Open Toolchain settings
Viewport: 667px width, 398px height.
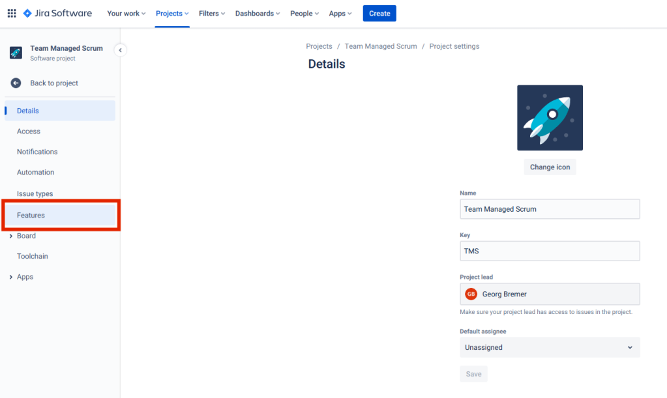tap(60, 256)
